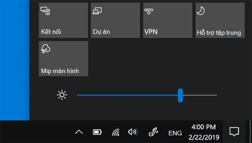252x143 pixels.
Task: Click the volume speaker icon
Action: tap(133, 132)
